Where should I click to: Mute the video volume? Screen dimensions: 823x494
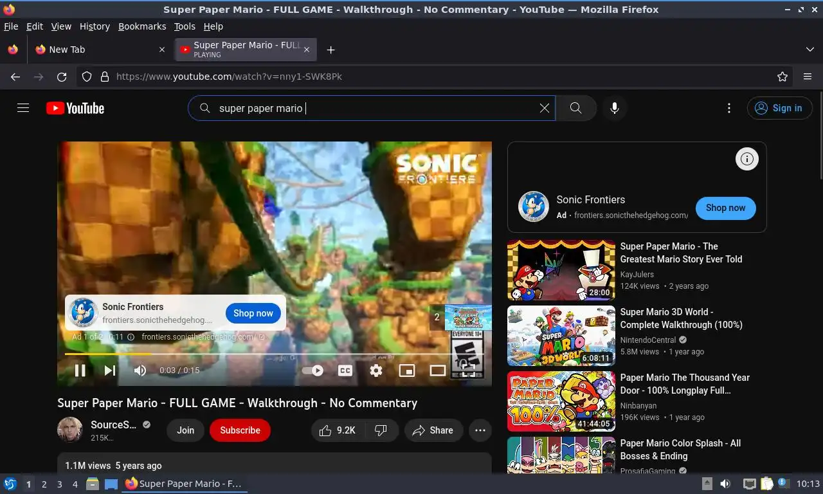click(140, 370)
